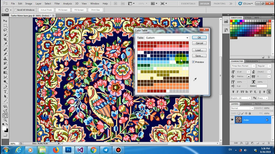
Task: Select the Blur tool
Action: pyautogui.click(x=5, y=77)
